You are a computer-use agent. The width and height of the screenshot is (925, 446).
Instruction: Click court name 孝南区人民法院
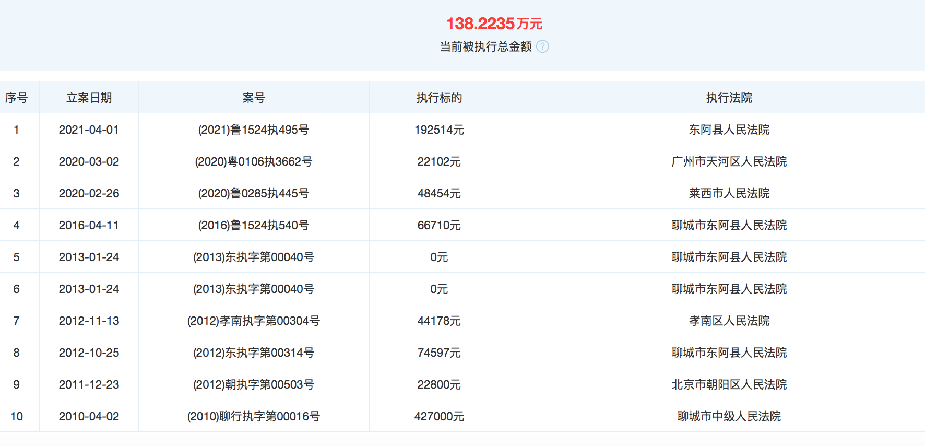pyautogui.click(x=729, y=321)
